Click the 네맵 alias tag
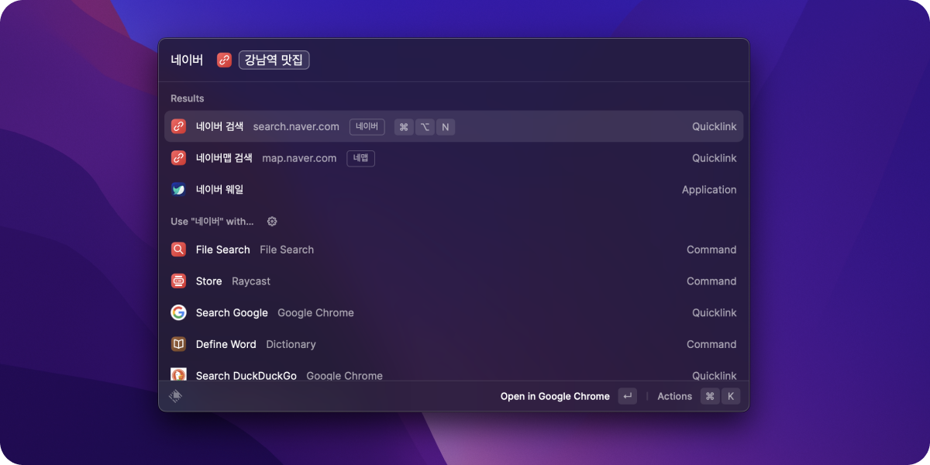 point(360,158)
